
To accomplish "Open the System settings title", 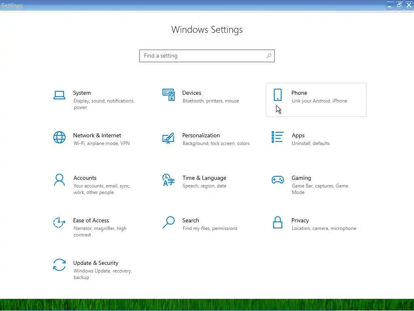I will (x=82, y=93).
